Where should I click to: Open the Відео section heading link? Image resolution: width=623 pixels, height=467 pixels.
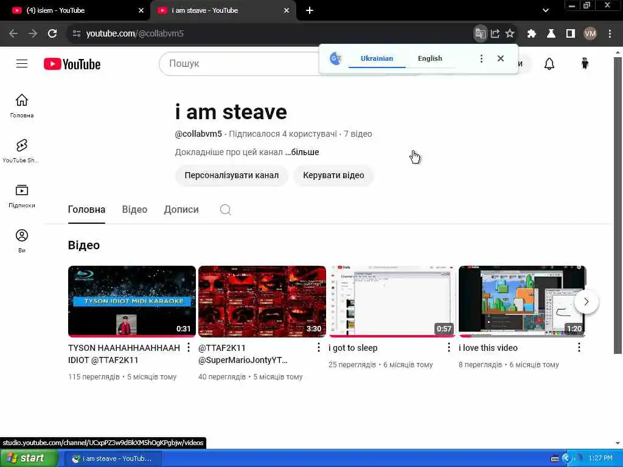pos(84,245)
